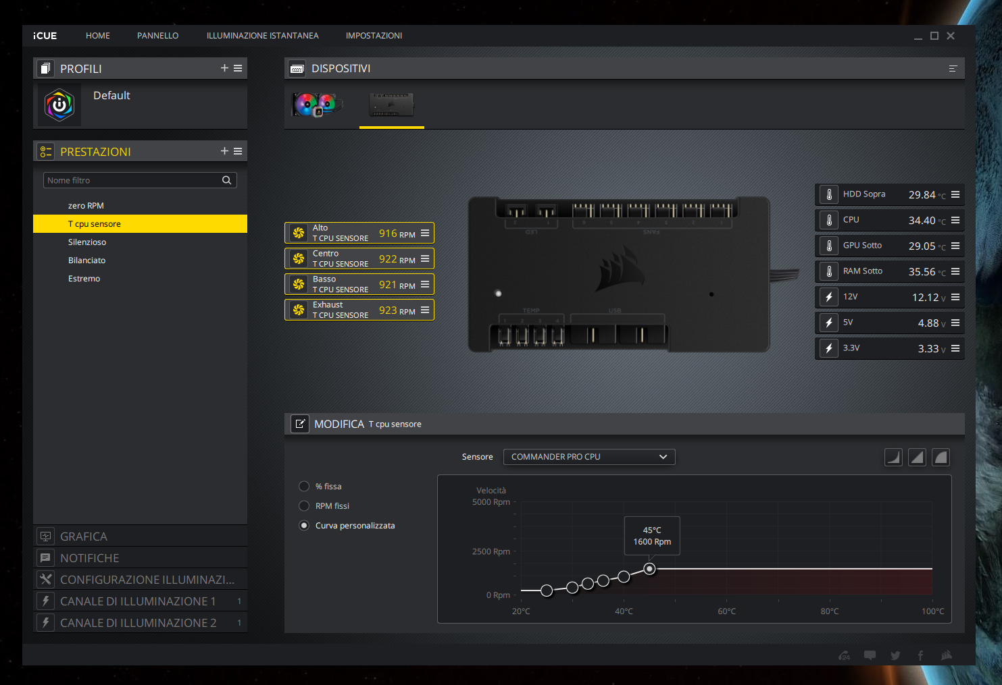Open the Exhaust fan options menu
Image resolution: width=1002 pixels, height=685 pixels.
click(425, 310)
